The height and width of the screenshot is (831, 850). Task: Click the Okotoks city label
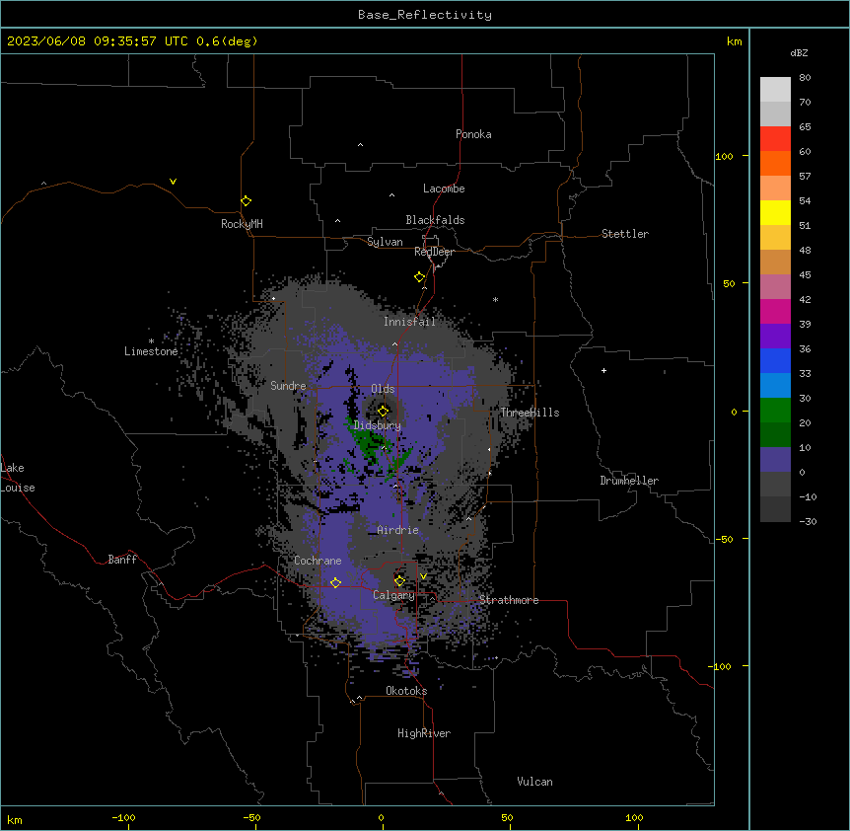pos(406,691)
